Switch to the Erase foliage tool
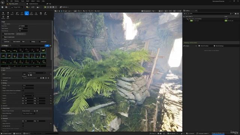 point(45,13)
